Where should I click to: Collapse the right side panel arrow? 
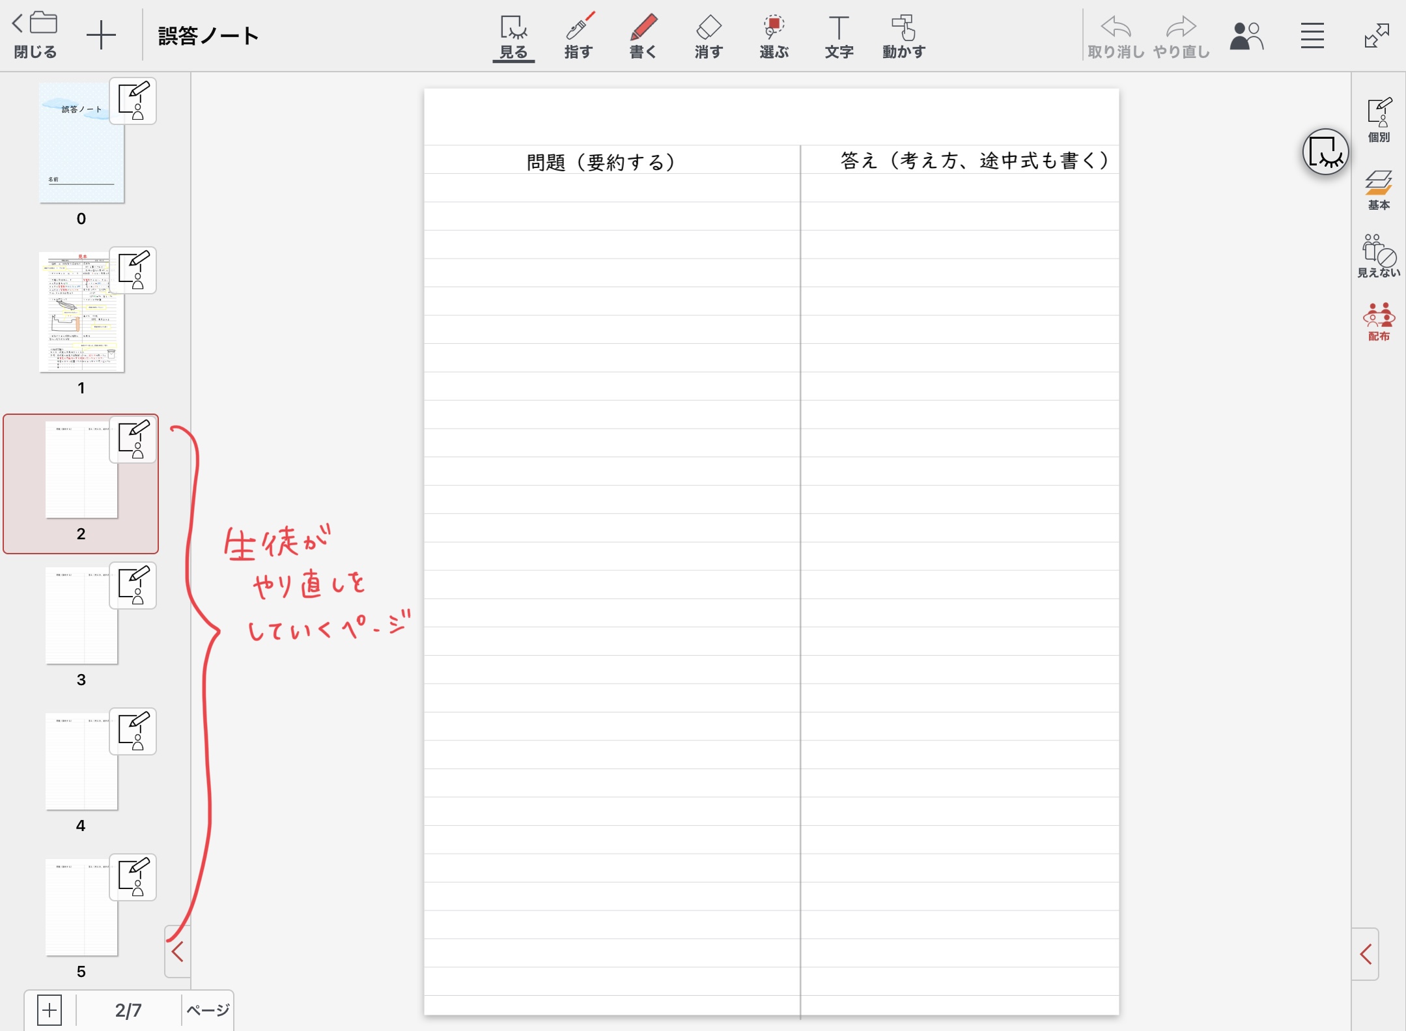tap(1366, 954)
